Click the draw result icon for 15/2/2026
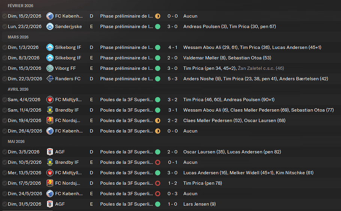This screenshot has width=341, height=211. point(158,16)
